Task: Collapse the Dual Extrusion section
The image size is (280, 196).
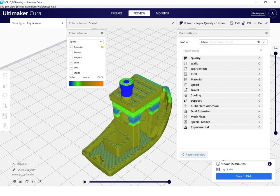Action: tap(259, 111)
